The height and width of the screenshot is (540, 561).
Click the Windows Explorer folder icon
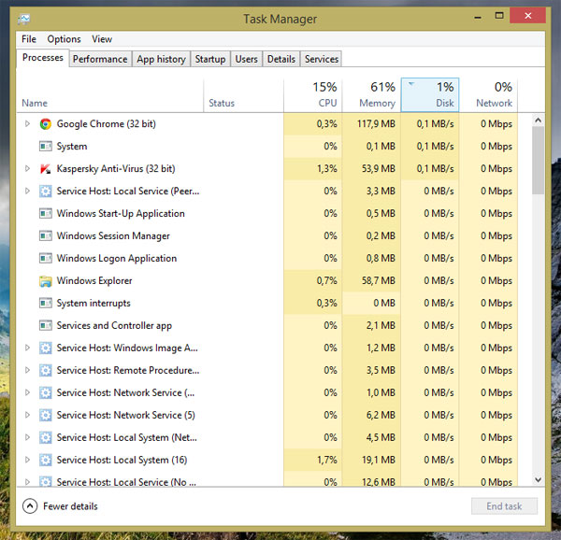pos(45,281)
